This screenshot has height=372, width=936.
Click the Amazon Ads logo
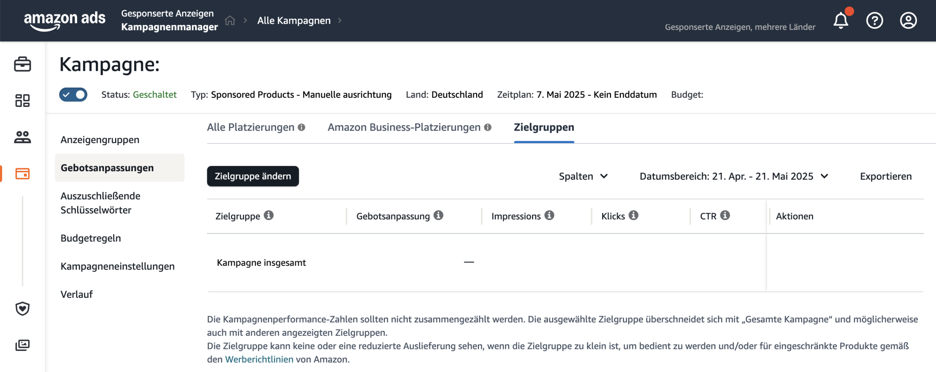coord(65,21)
